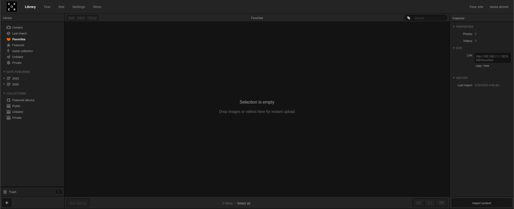Click the tag icon beside Search
Image resolution: width=514 pixels, height=209 pixels.
click(x=408, y=18)
